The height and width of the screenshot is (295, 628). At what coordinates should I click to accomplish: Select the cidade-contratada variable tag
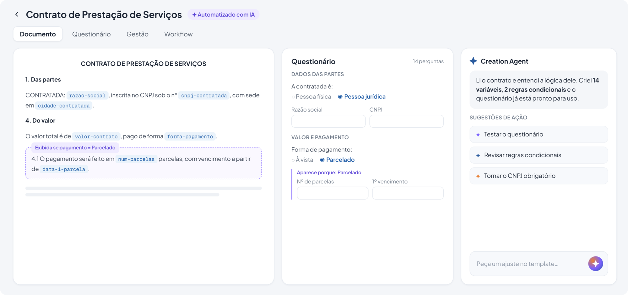64,106
